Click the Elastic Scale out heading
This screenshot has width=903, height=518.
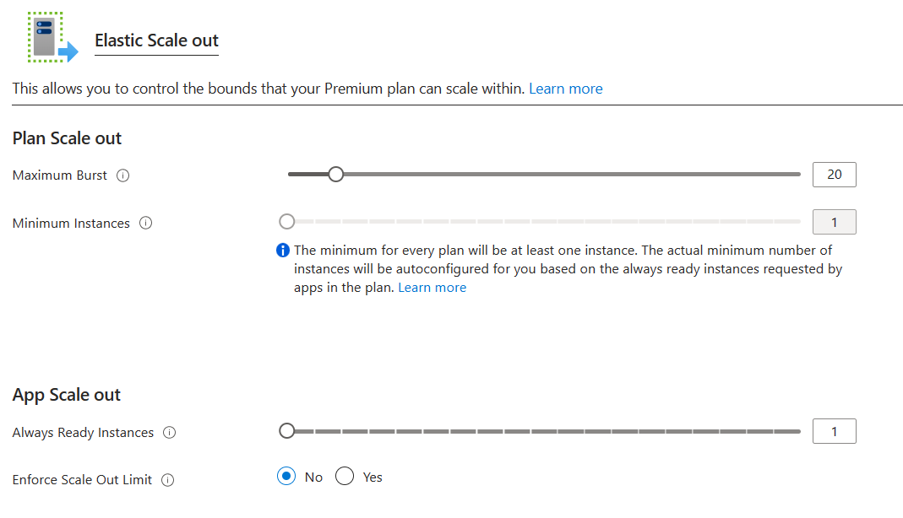pos(156,40)
